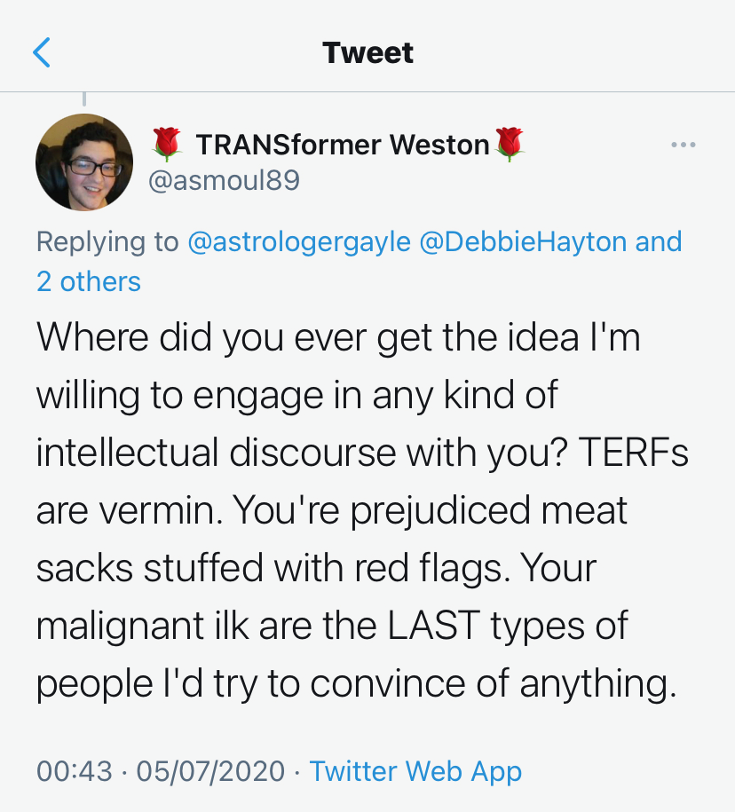Screen dimensions: 735x812
Task: Select the "Replying to" label
Action: (x=107, y=241)
